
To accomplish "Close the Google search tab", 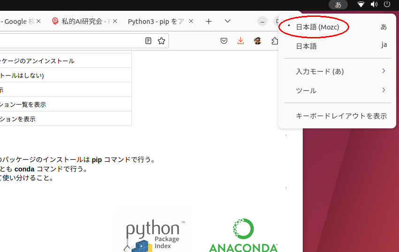I will (x=39, y=22).
